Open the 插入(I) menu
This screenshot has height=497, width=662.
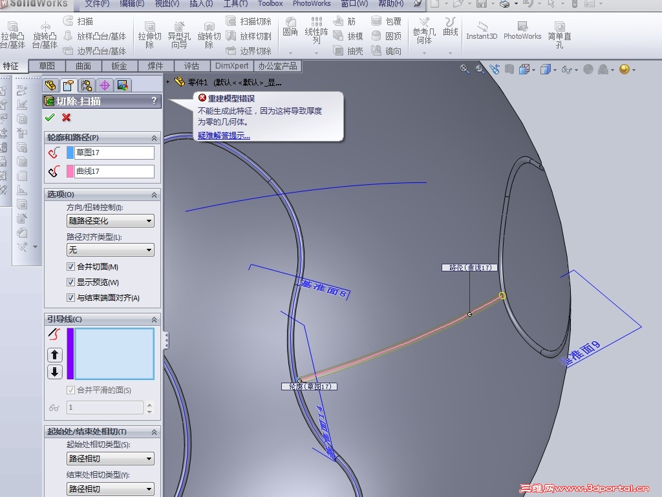pos(201,4)
